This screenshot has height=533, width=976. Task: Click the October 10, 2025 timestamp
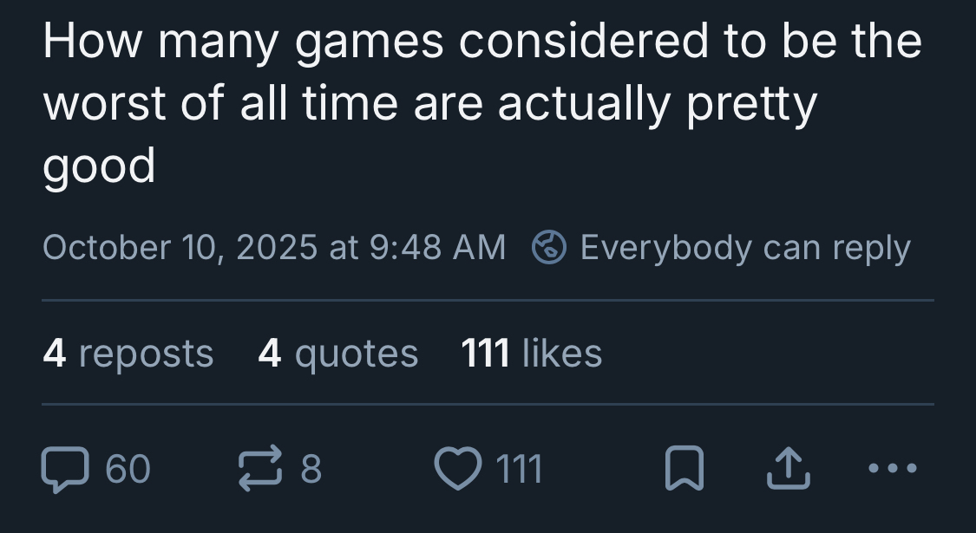pos(274,248)
